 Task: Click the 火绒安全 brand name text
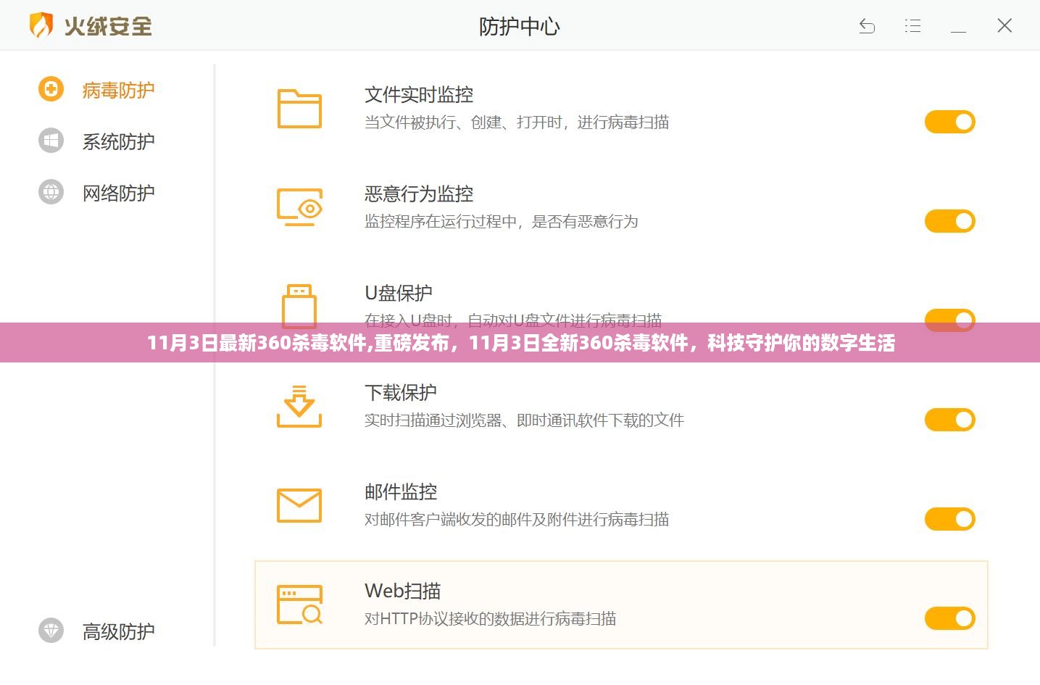[x=108, y=27]
